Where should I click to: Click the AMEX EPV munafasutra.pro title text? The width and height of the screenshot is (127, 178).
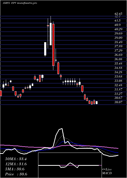point(20,3)
